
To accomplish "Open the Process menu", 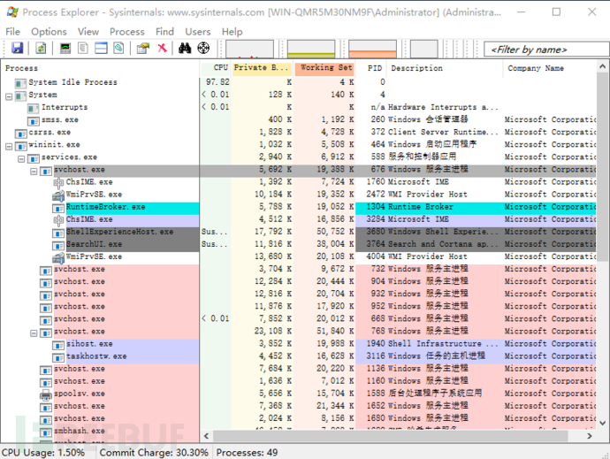I will click(x=126, y=32).
